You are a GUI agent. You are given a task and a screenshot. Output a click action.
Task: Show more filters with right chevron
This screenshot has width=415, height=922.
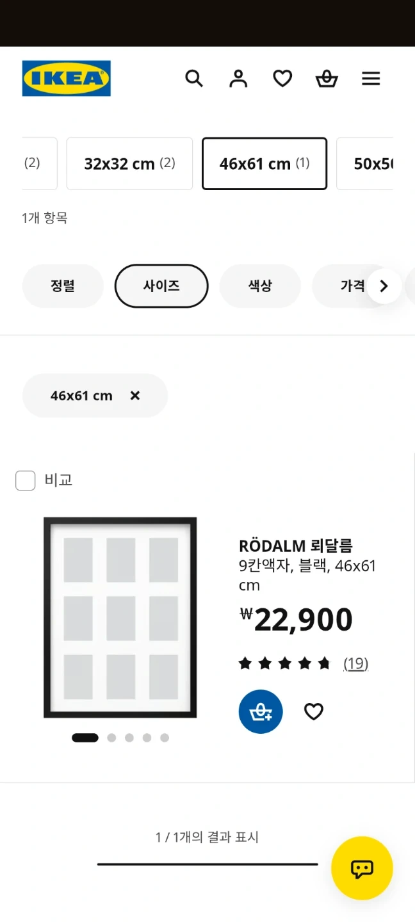384,286
